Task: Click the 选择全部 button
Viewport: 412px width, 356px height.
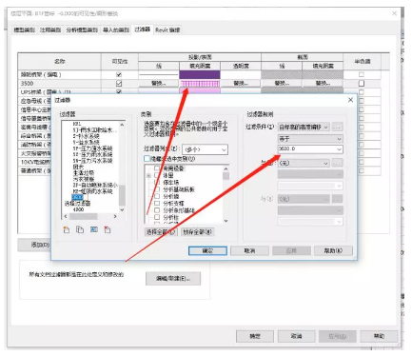Action: [x=161, y=232]
